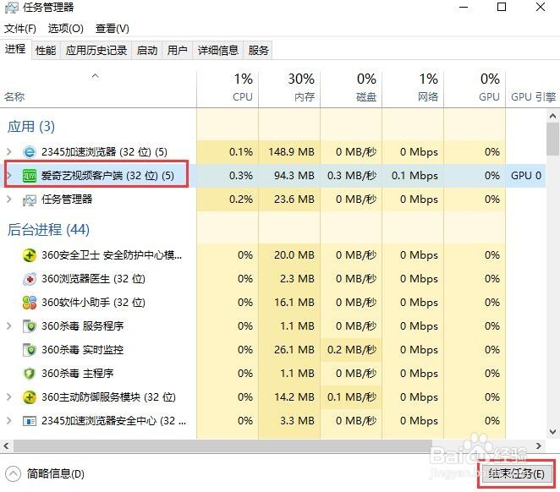Viewport: 560px width, 492px height.
Task: Expand the 360杀毒 服务程序 entry
Action: pyautogui.click(x=9, y=325)
